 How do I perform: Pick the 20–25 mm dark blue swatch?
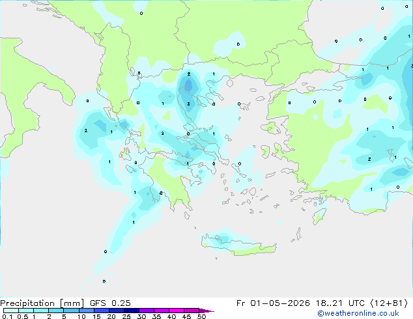(117, 311)
